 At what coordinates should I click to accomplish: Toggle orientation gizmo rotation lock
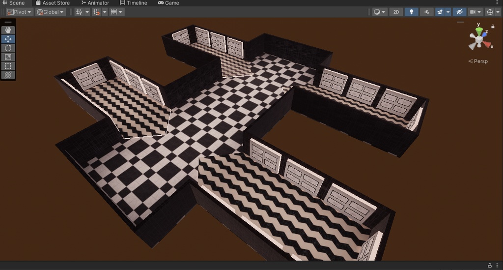click(493, 27)
